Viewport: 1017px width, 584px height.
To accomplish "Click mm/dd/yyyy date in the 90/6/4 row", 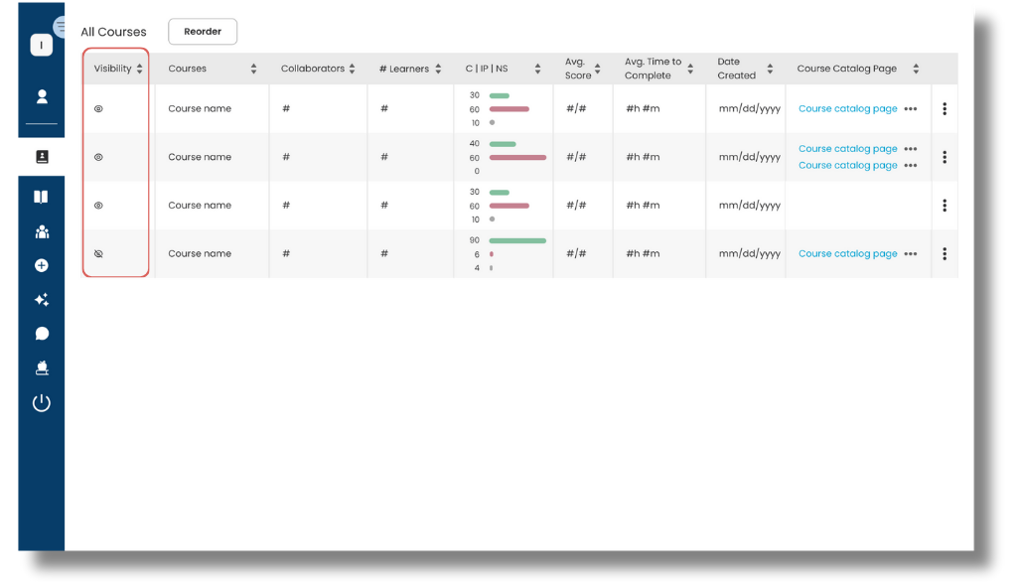I will point(750,253).
